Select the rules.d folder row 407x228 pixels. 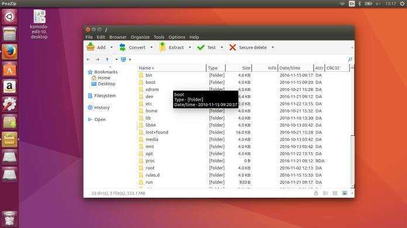(244, 175)
